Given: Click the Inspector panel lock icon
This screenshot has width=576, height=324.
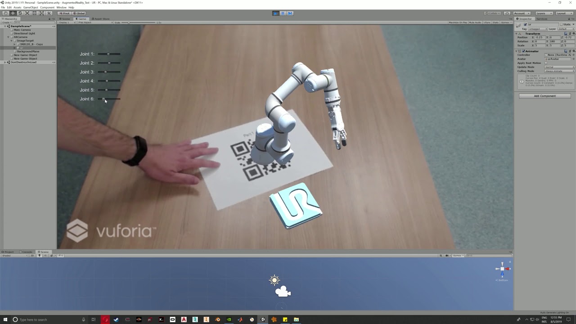Looking at the screenshot, I should (x=569, y=19).
